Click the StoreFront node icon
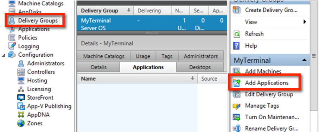319x132 pixels. point(21,98)
